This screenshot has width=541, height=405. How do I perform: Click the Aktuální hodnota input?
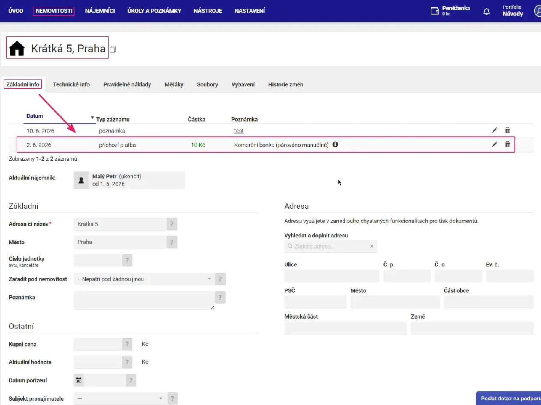coord(98,362)
